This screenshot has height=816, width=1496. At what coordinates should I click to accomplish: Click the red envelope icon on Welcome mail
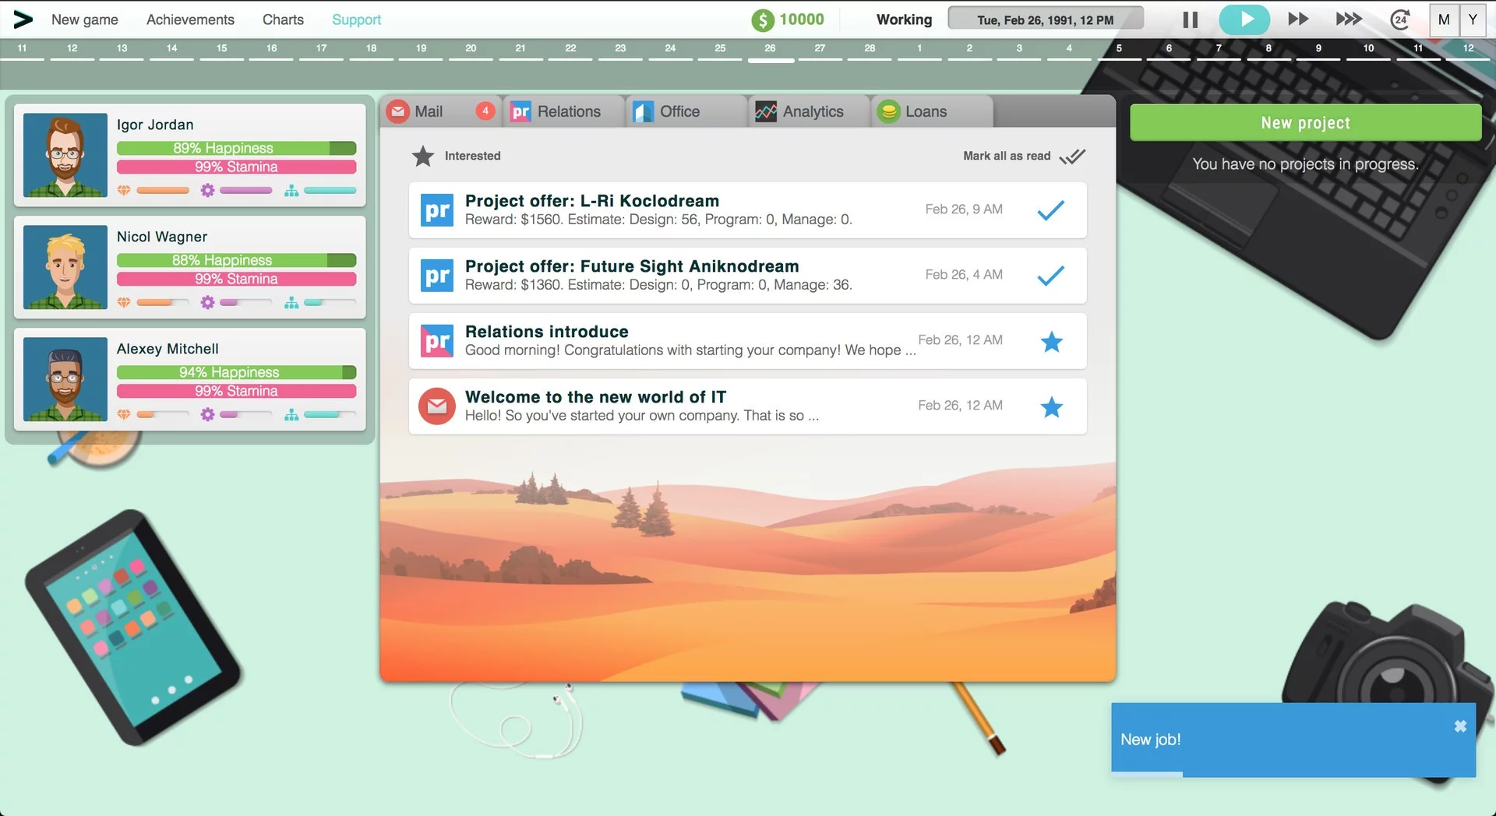point(437,406)
